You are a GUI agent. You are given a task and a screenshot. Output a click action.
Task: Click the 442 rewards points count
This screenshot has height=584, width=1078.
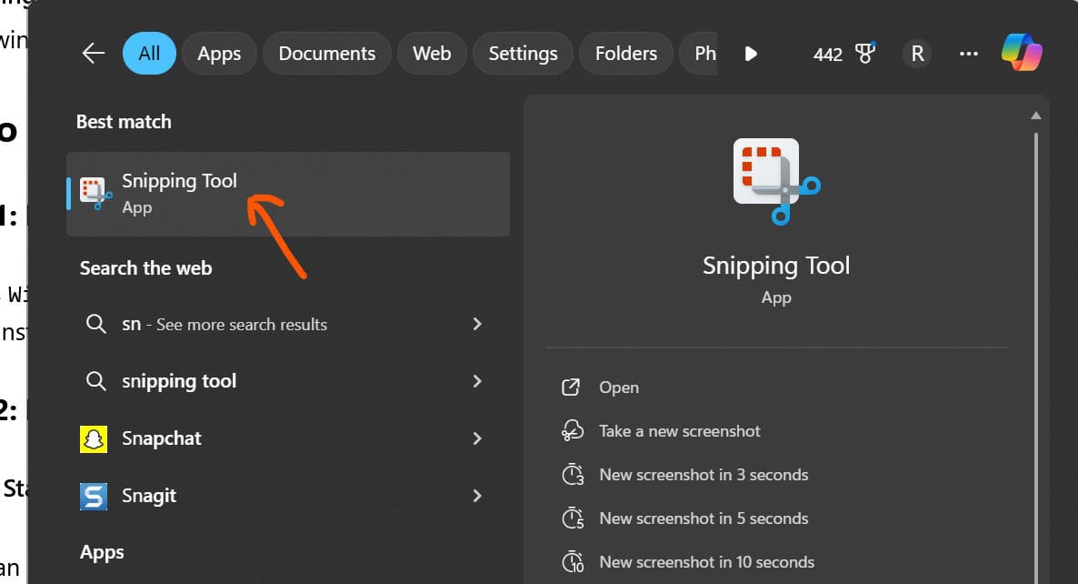pyautogui.click(x=827, y=55)
